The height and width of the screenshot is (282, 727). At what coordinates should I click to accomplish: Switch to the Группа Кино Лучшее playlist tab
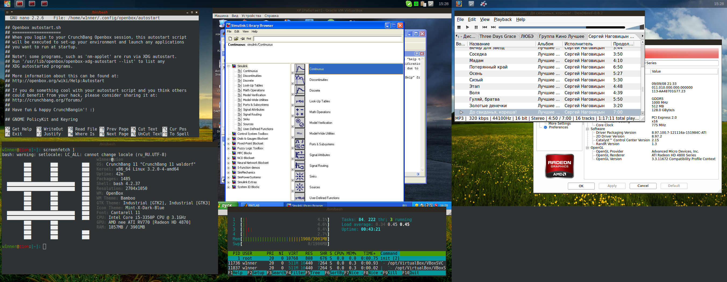[x=561, y=36]
